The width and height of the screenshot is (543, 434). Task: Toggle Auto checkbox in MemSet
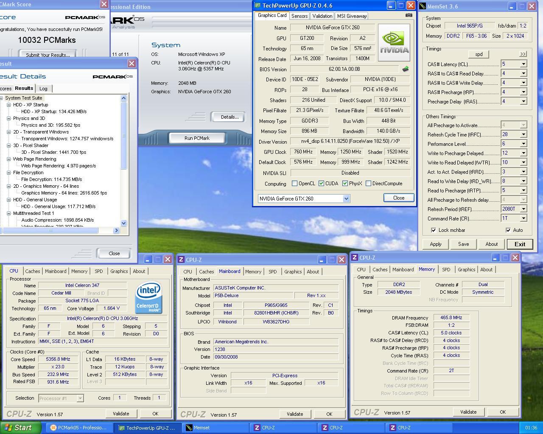pos(508,230)
